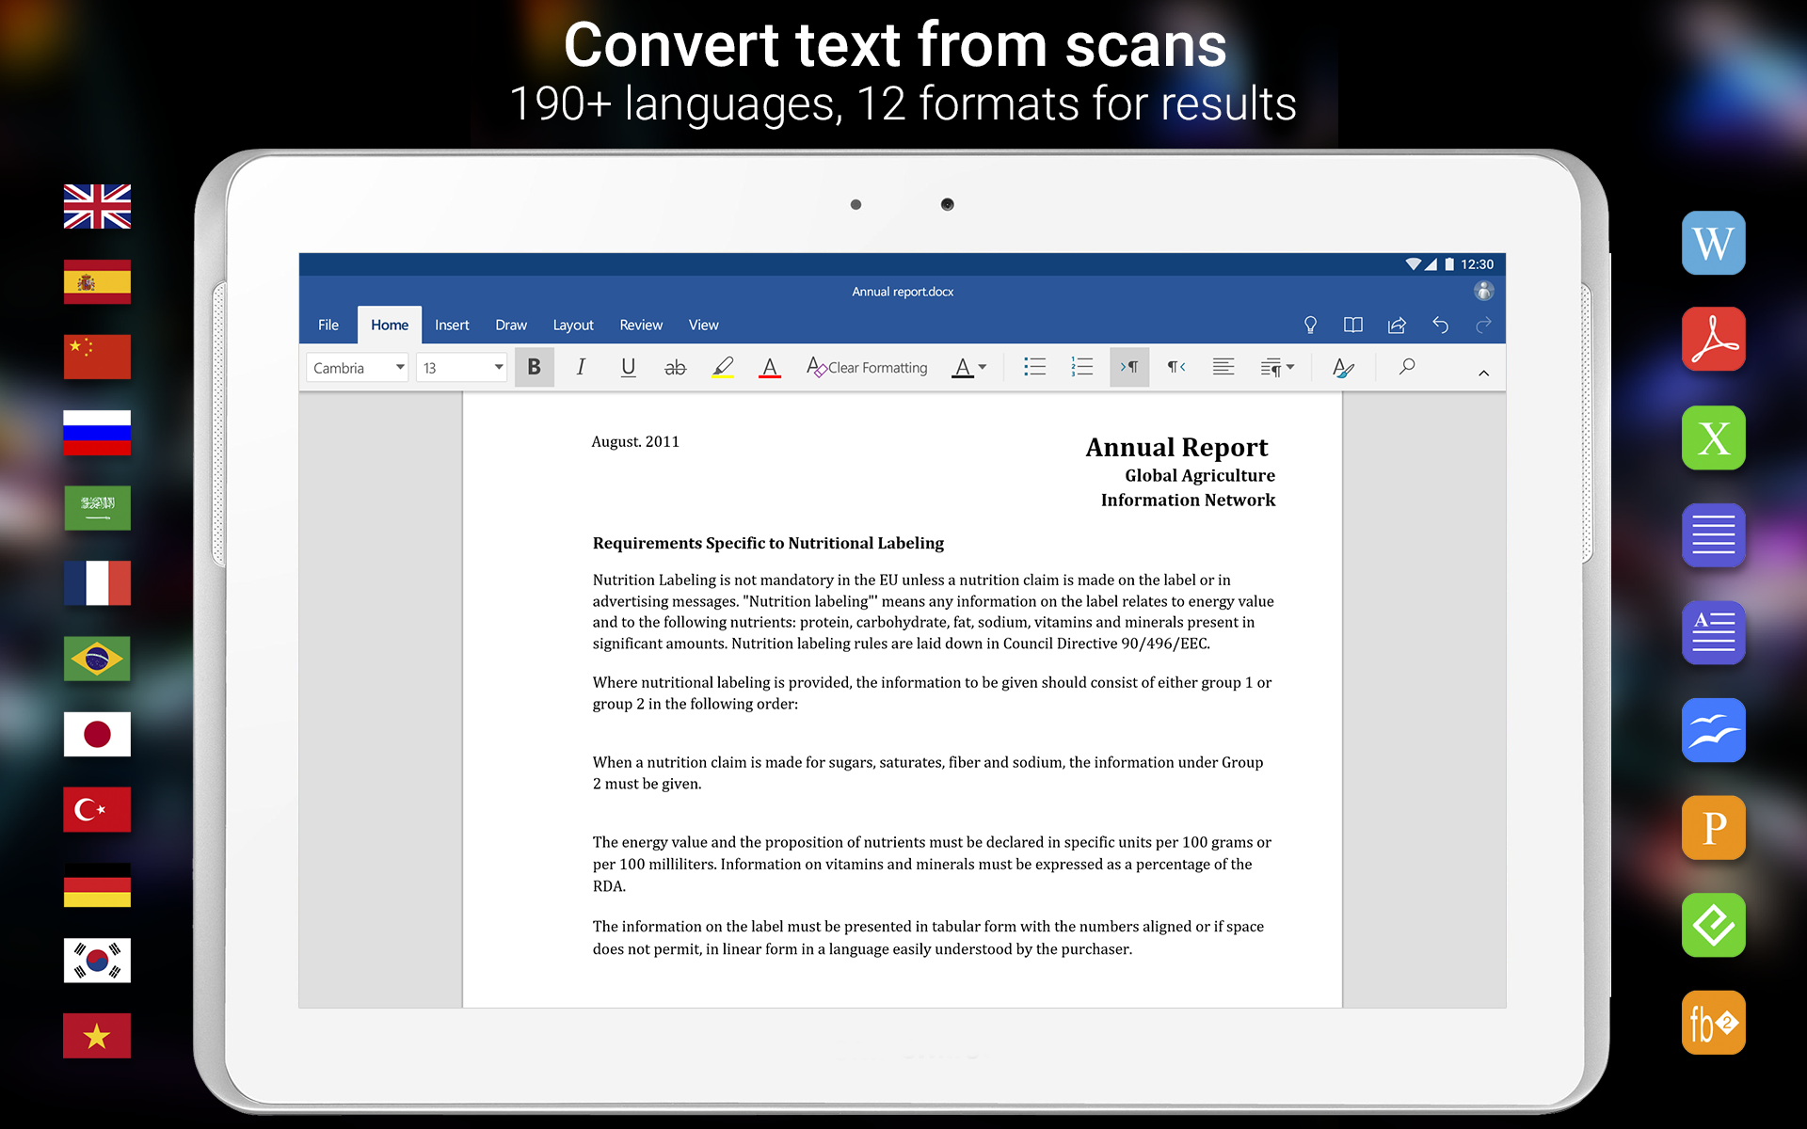This screenshot has height=1129, width=1807.
Task: Toggle left-to-right paragraph direction
Action: 1128,367
